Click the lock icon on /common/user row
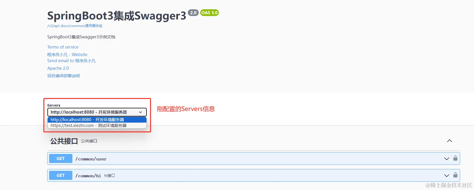This screenshot has height=190, width=474. coord(455,158)
